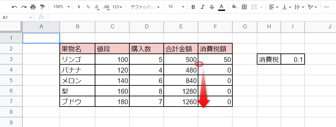
Task: Click the ブドウ cell
Action: point(78,102)
